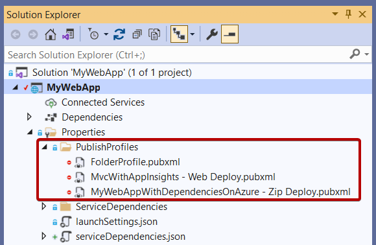Toggle the Preview Selected Items button
The width and height of the screenshot is (376, 245).
[x=229, y=34]
